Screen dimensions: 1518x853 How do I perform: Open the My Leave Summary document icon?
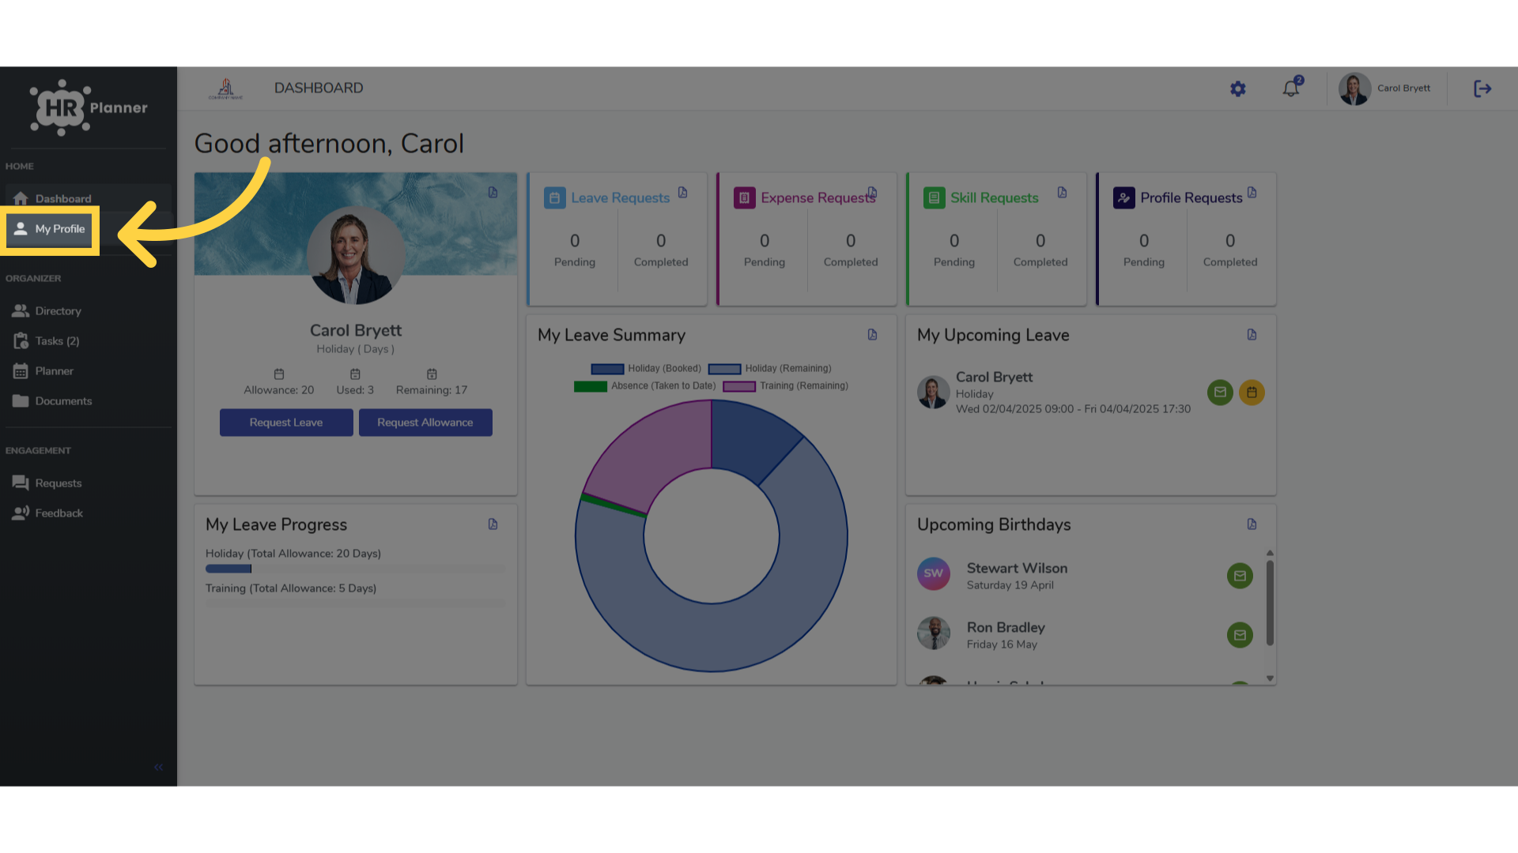pos(872,335)
